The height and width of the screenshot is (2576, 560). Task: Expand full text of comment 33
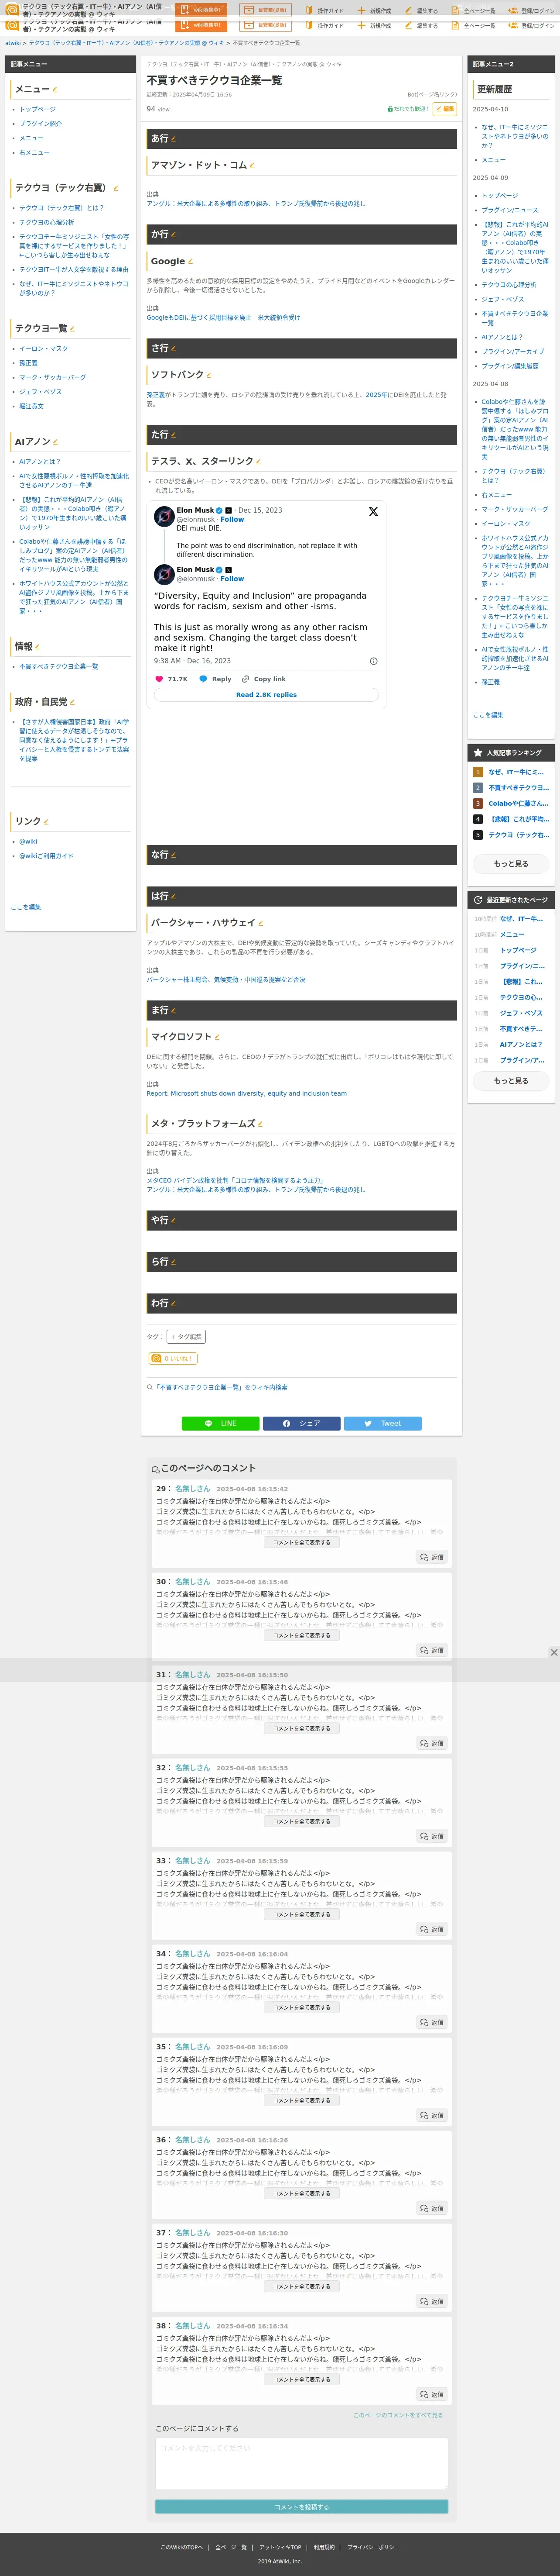click(x=301, y=1914)
